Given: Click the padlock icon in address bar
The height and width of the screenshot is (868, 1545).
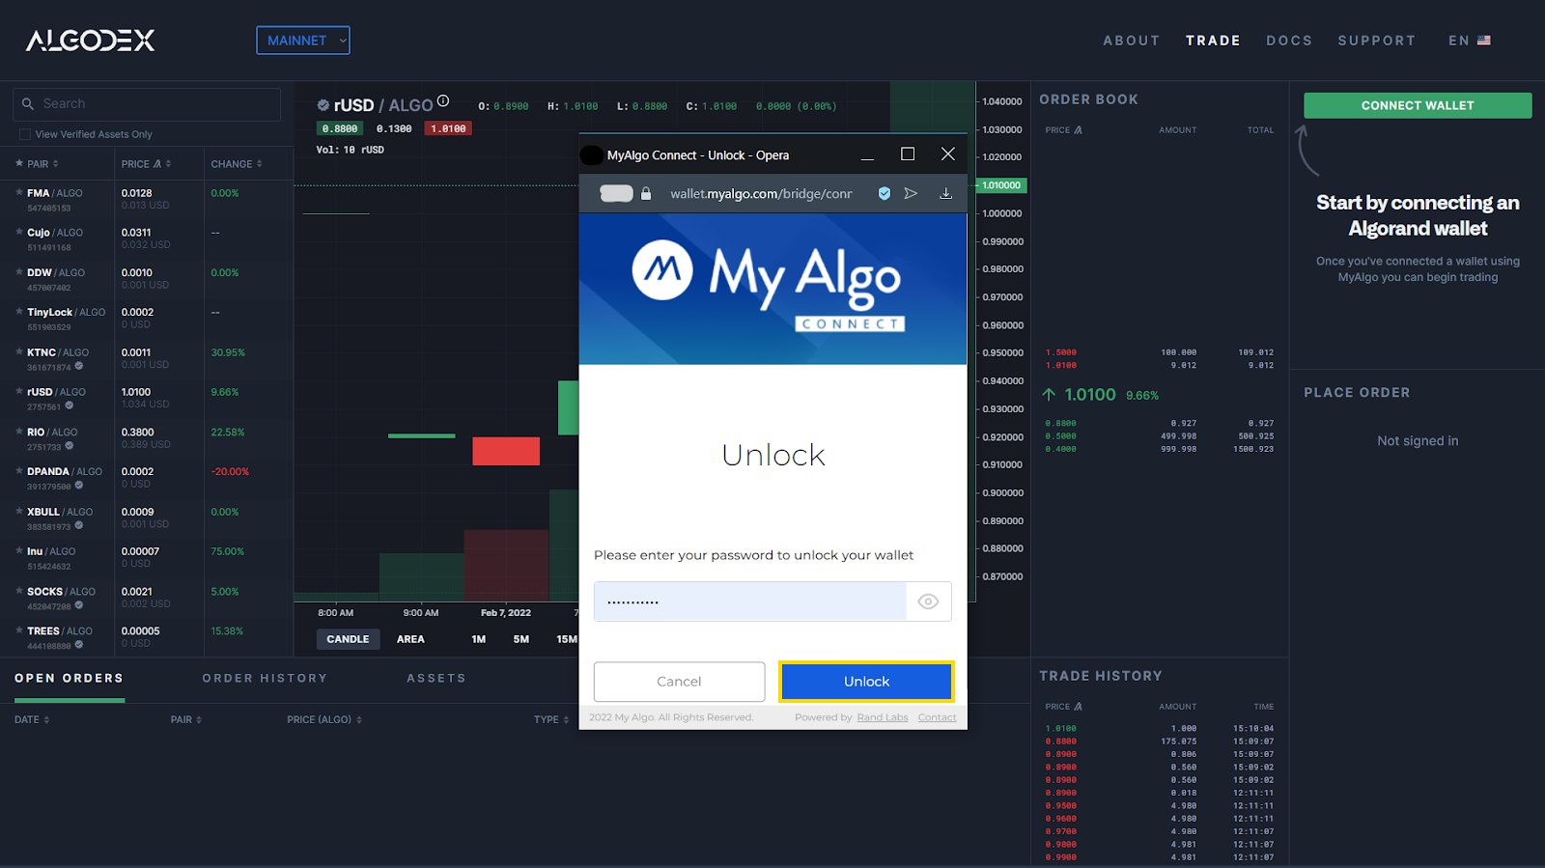Looking at the screenshot, I should coord(646,194).
